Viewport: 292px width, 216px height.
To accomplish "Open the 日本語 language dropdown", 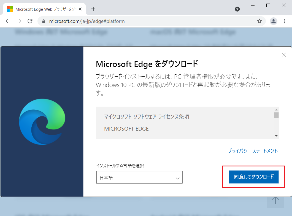I will pos(139,177).
